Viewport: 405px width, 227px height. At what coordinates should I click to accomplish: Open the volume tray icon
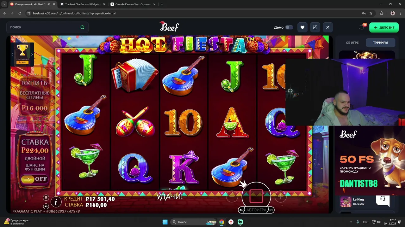pos(378,222)
